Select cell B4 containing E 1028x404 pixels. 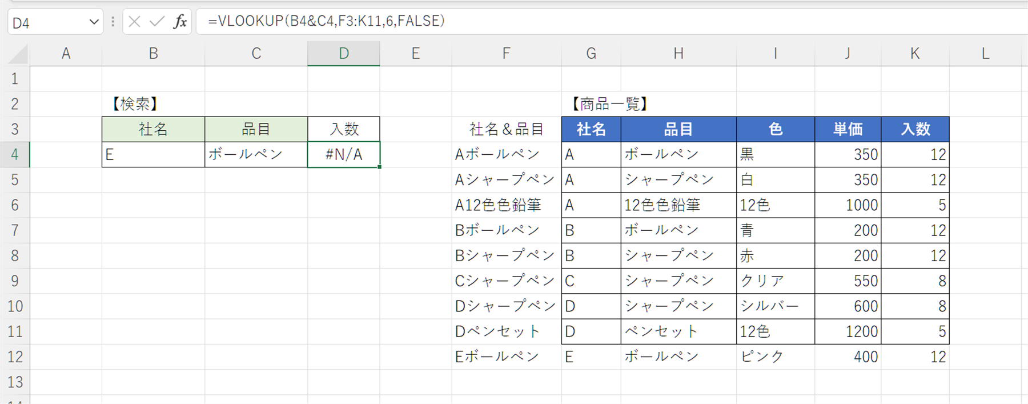coord(154,154)
